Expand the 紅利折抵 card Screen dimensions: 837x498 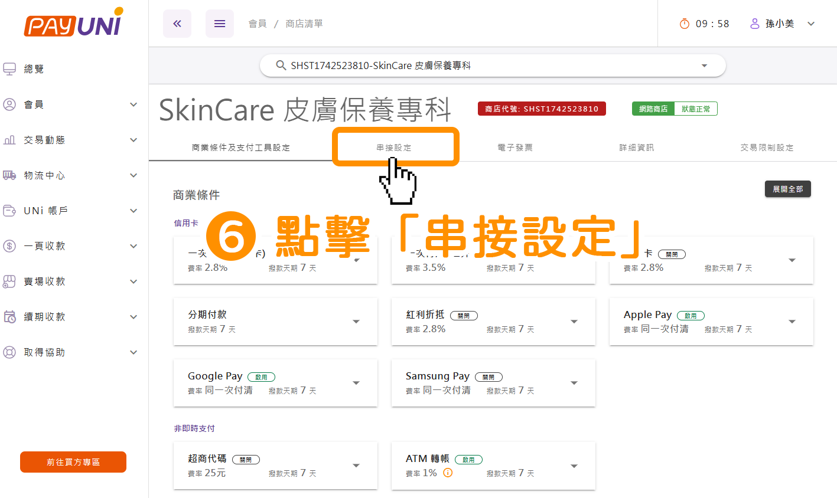(x=574, y=322)
